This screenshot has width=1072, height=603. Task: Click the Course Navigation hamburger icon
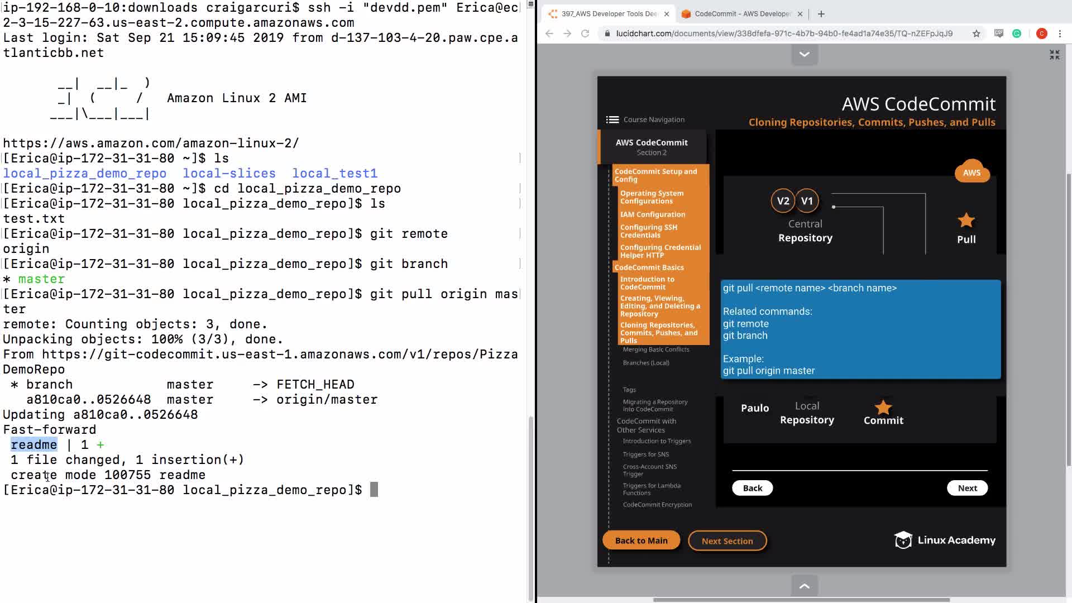[x=612, y=119]
